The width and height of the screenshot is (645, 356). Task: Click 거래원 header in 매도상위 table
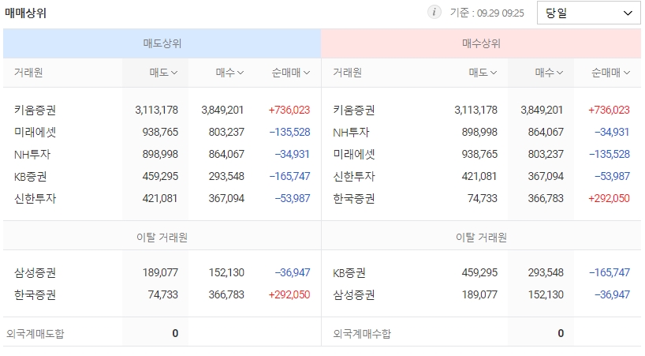pyautogui.click(x=28, y=73)
